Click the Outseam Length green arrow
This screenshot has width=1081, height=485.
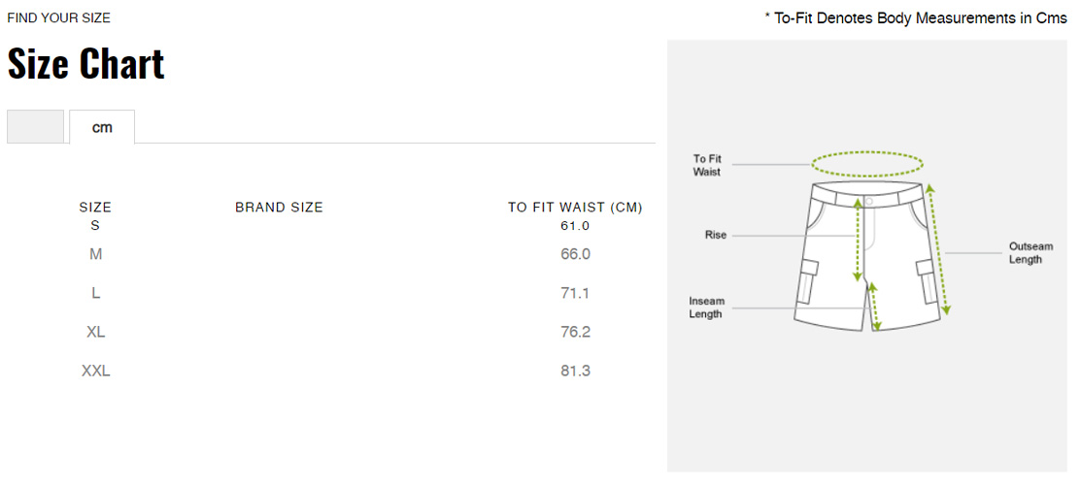938,249
